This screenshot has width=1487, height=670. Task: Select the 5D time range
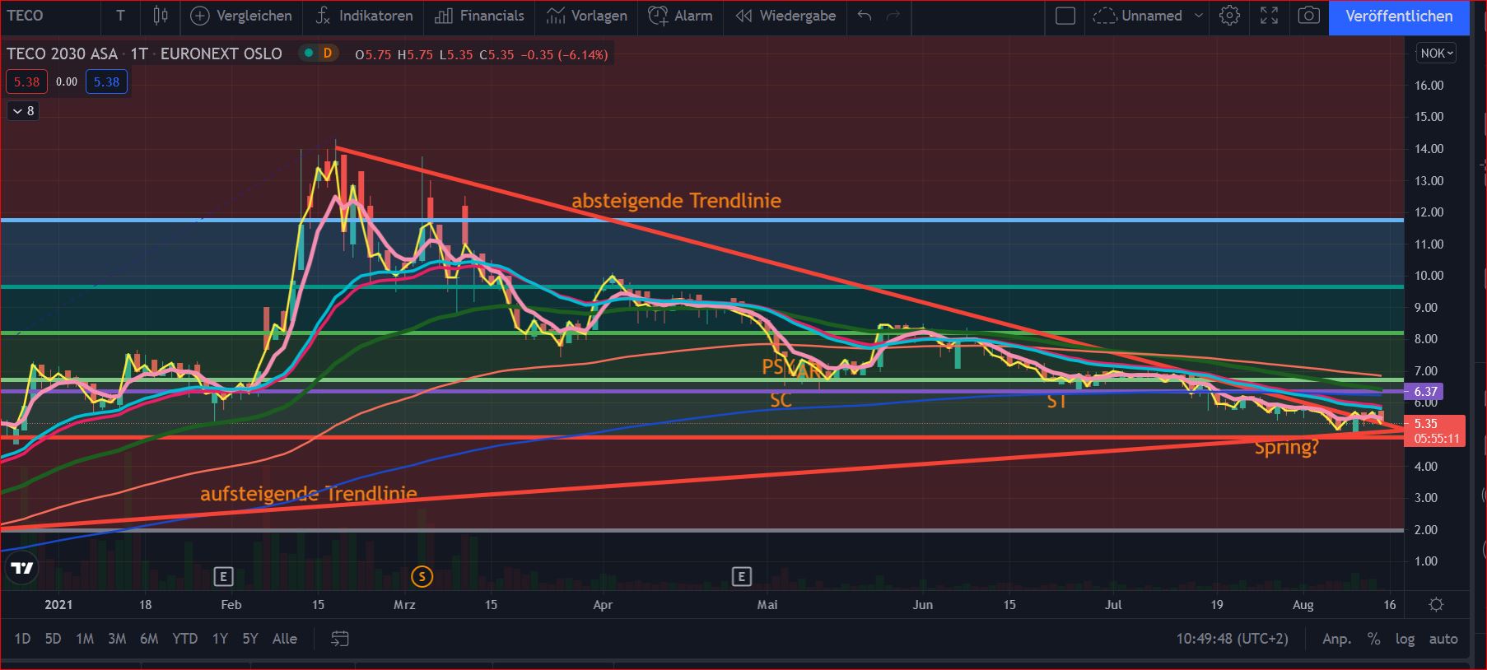pyautogui.click(x=53, y=639)
